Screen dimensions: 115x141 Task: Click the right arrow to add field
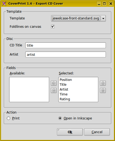pyautogui.click(x=54, y=83)
